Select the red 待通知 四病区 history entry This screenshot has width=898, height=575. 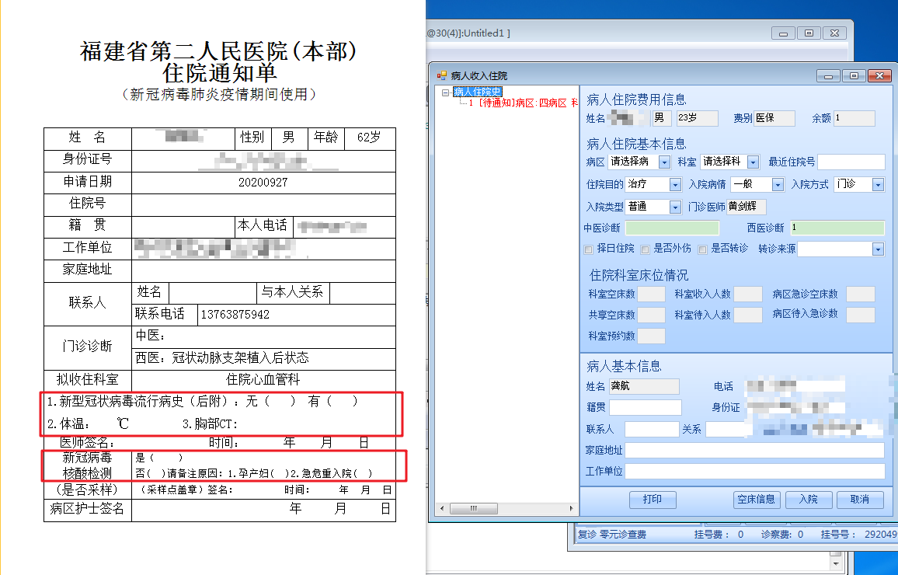point(523,103)
